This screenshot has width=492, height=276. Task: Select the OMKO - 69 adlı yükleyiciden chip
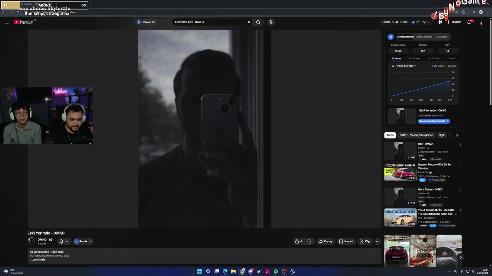click(x=416, y=135)
